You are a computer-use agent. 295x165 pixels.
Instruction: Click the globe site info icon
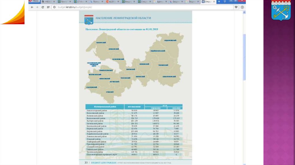pos(54,7)
